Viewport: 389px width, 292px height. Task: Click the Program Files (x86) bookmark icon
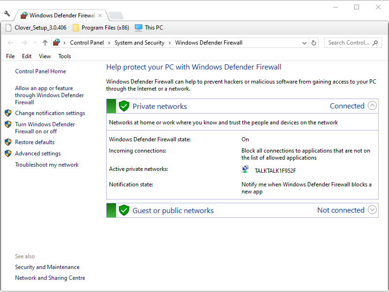tap(76, 28)
